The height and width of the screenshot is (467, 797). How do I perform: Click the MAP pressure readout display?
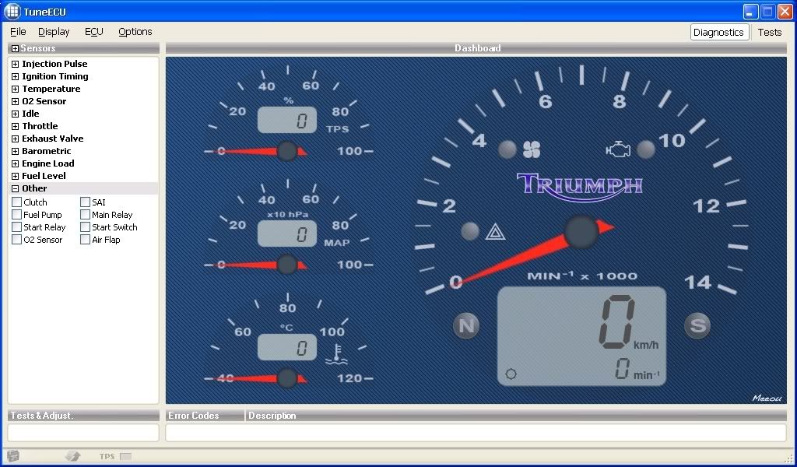(x=287, y=233)
